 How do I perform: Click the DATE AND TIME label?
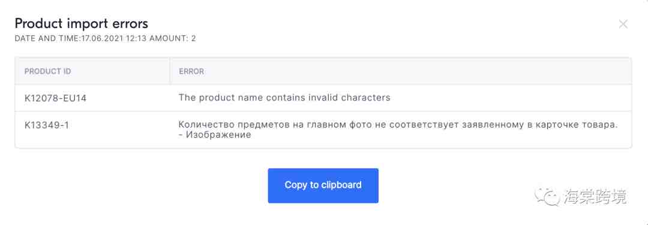[46, 39]
